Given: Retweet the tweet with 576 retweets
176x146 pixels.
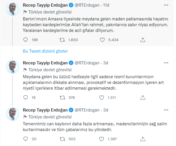Looking at the screenshot, I should [x=62, y=97].
